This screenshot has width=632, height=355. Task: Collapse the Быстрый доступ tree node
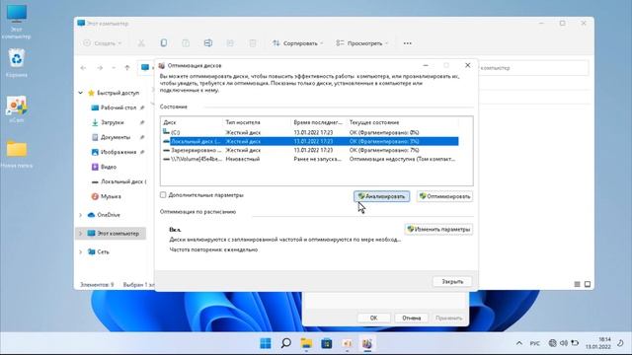tap(81, 93)
